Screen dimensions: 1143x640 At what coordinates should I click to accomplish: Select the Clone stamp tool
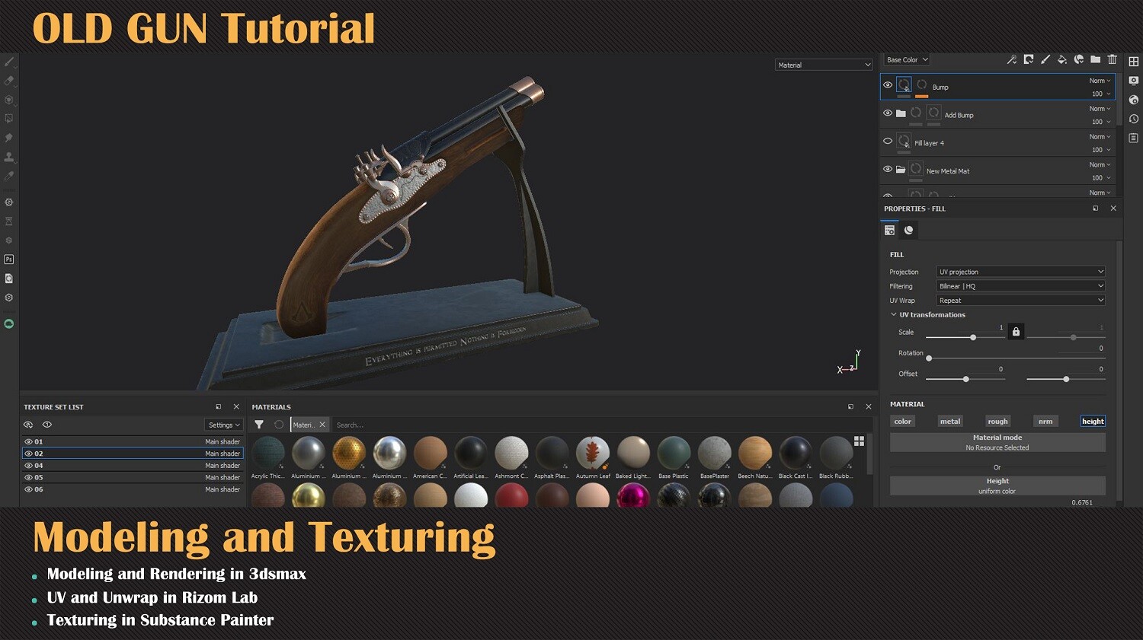[x=9, y=157]
